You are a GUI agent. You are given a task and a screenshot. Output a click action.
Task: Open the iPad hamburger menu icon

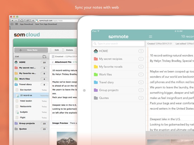(150, 37)
